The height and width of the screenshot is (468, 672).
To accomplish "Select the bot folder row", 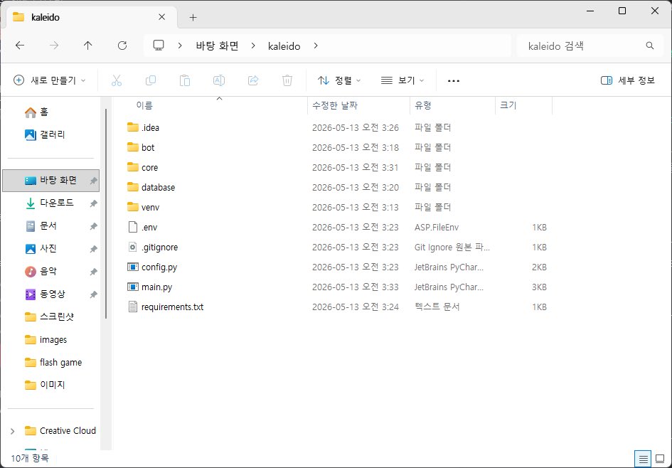I will (x=338, y=147).
